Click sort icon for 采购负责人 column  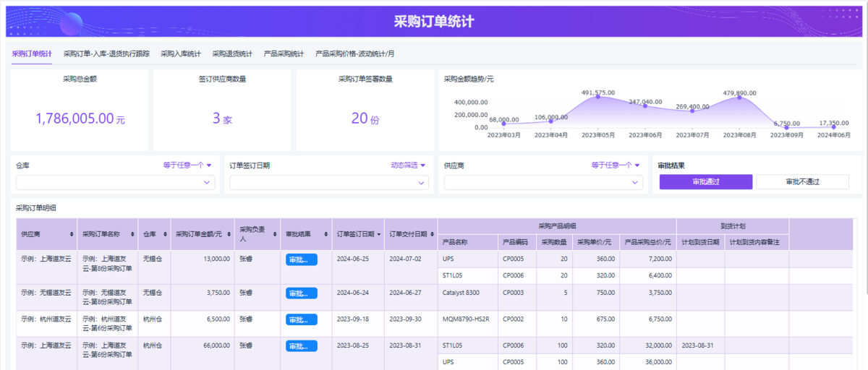274,234
